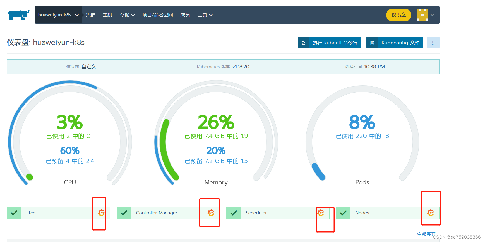The height and width of the screenshot is (242, 485).
Task: Click the Controller Manager checkmark status
Action: [x=124, y=213]
